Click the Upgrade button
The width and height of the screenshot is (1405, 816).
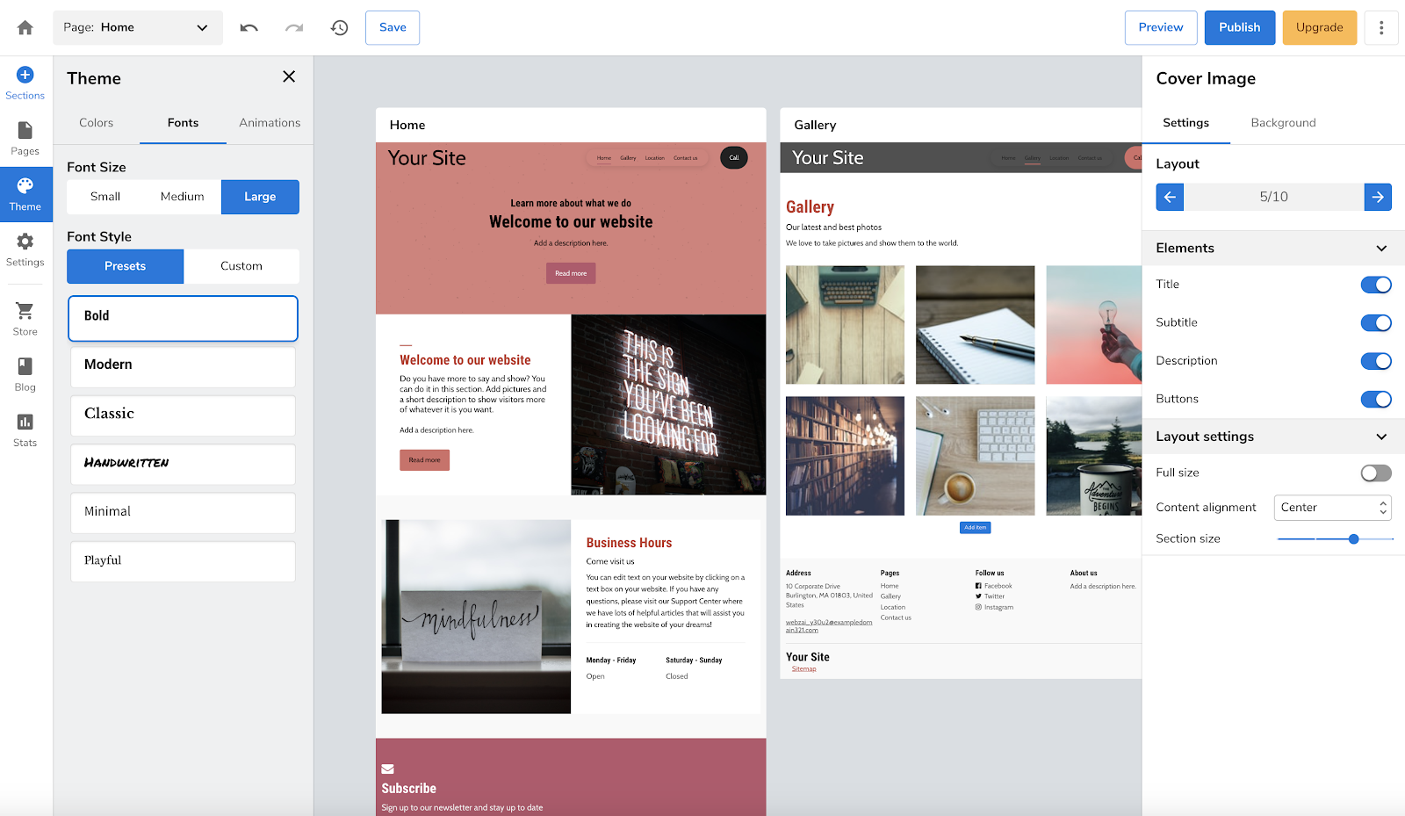(1320, 27)
